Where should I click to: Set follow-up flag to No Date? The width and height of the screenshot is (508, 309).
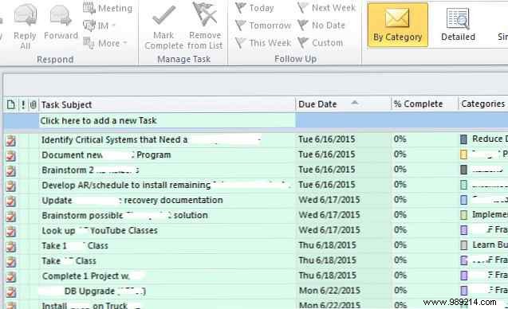321,25
